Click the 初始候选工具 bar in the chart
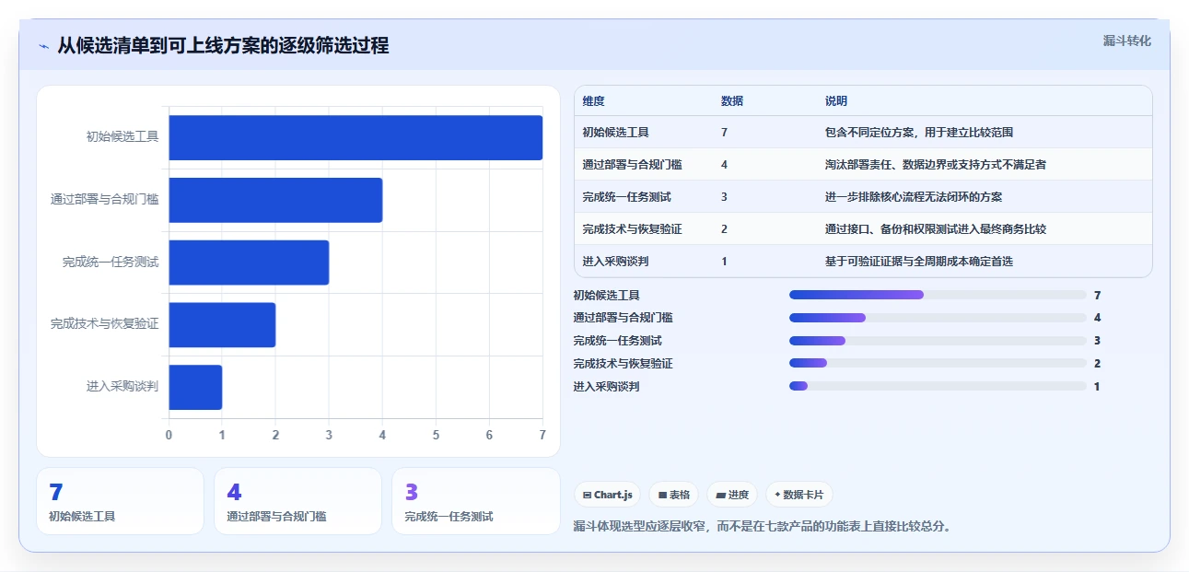1189x572 pixels. pos(356,137)
